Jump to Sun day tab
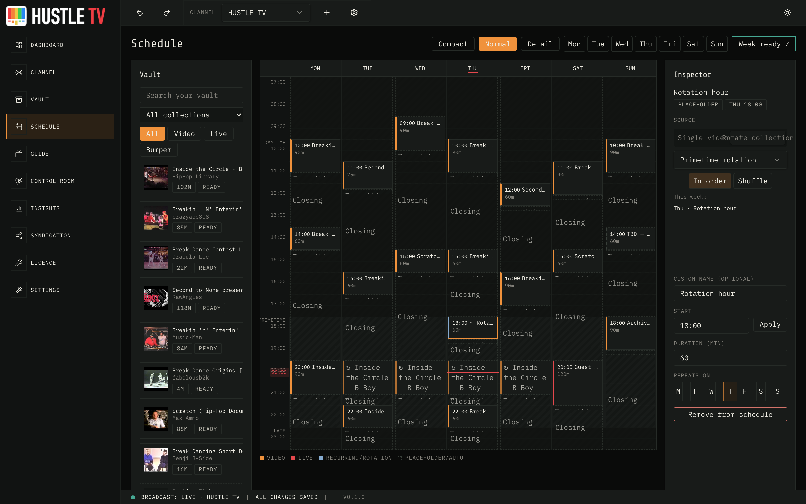The image size is (806, 504). click(x=717, y=44)
